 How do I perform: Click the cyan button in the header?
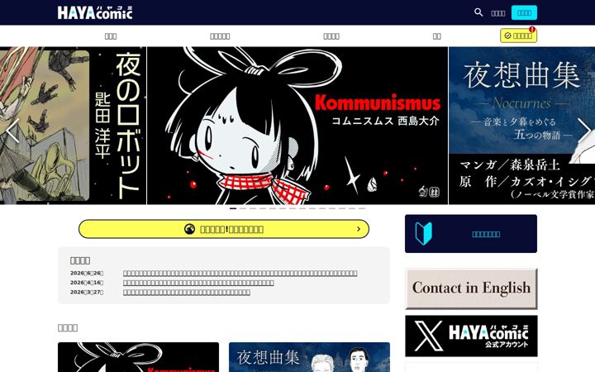tap(524, 12)
